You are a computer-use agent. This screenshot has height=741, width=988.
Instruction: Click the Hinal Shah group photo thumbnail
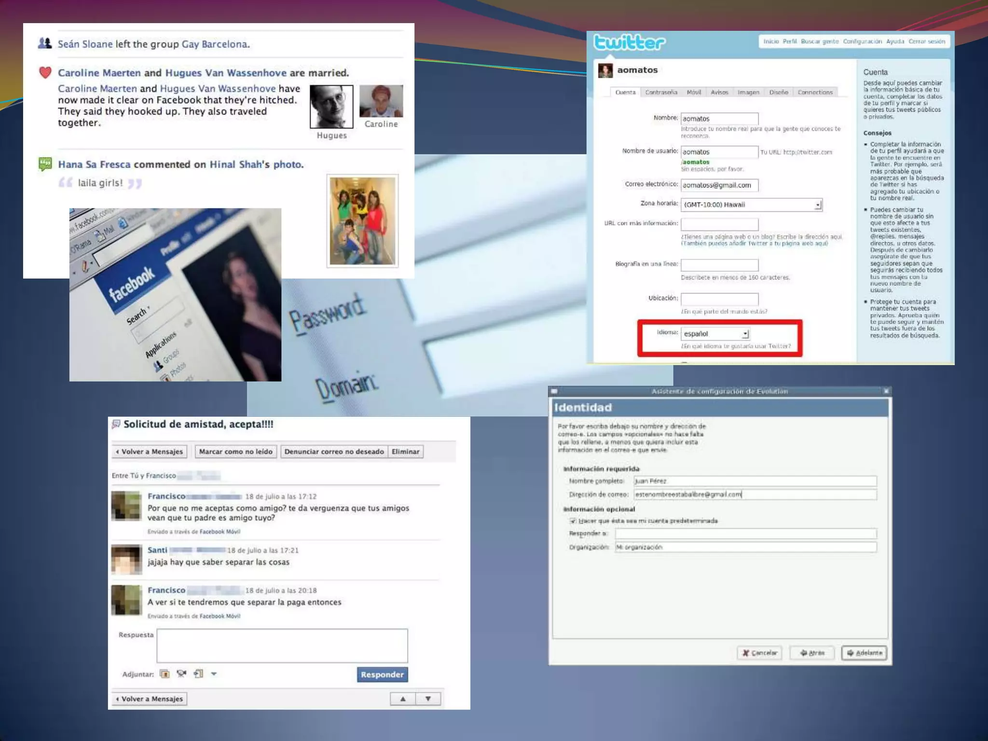pos(362,221)
